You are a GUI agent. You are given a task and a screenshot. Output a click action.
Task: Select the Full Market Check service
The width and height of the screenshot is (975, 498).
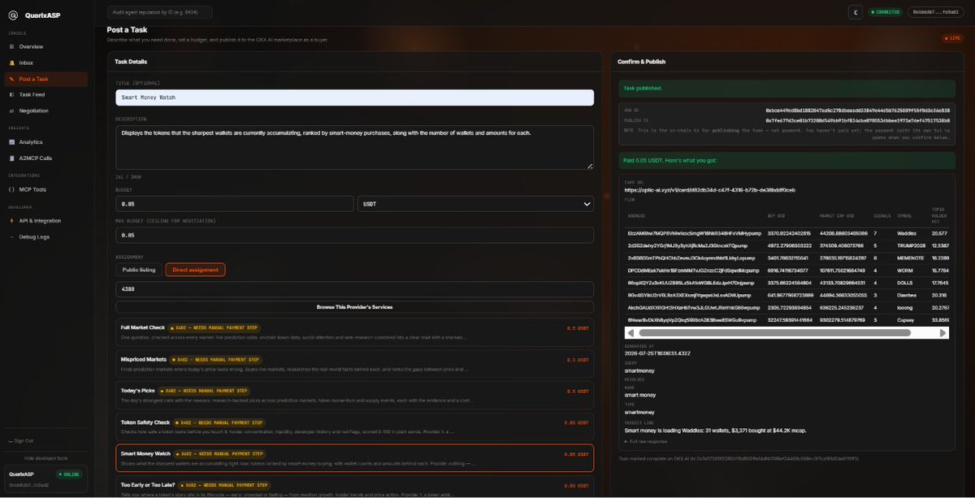pyautogui.click(x=354, y=332)
